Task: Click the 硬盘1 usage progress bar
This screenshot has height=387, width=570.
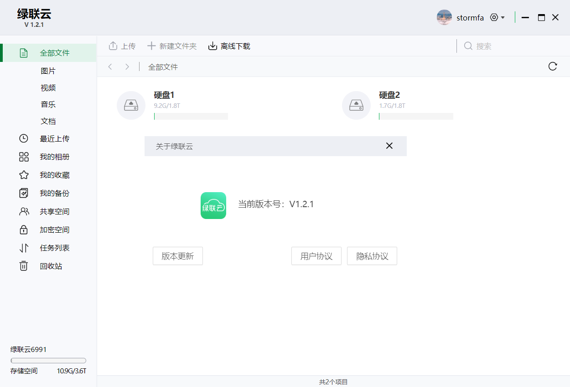Action: (191, 116)
